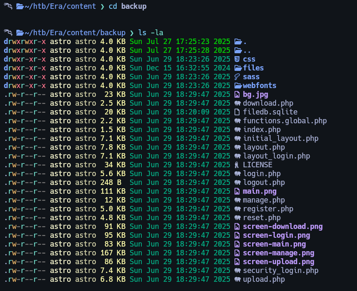Click the image icon beside screen-download.png
The height and width of the screenshot is (291, 357).
coord(237,227)
